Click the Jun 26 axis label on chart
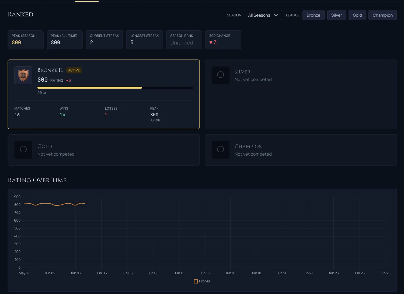 pyautogui.click(x=385, y=273)
